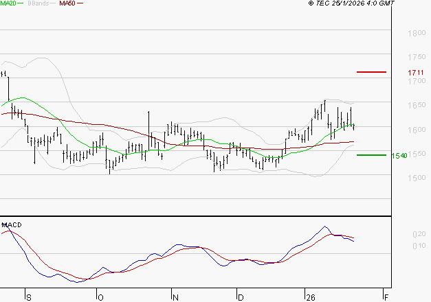Click the MA50 legend label
Viewport: 431px width, 302px height.
coord(67,3)
